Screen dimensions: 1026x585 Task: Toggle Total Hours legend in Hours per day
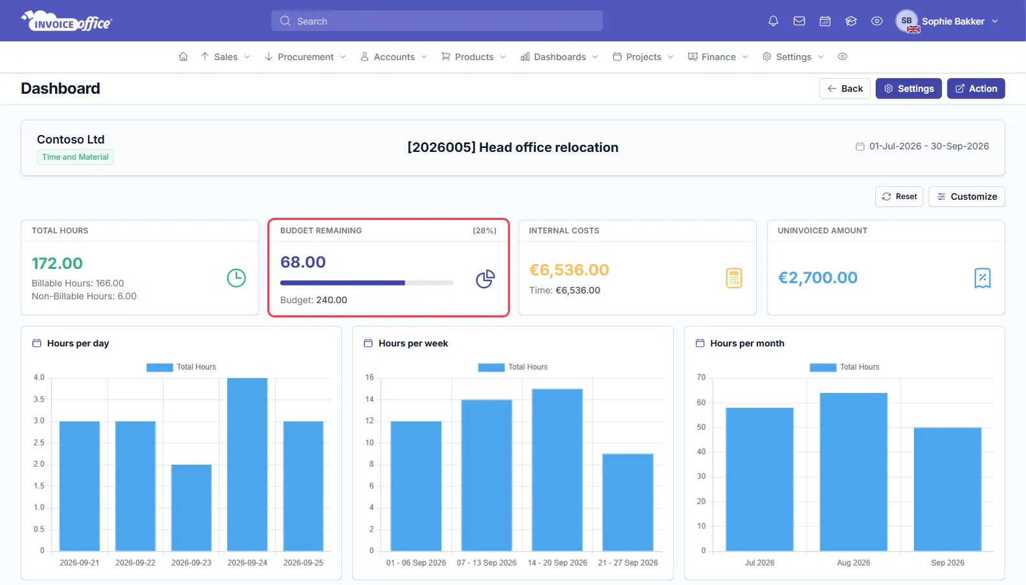(x=181, y=367)
